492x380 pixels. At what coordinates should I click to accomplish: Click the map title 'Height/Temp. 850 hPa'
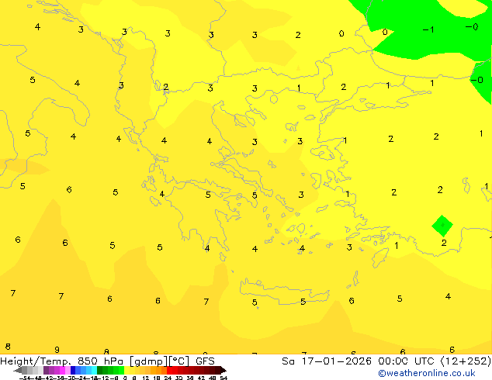61,361
